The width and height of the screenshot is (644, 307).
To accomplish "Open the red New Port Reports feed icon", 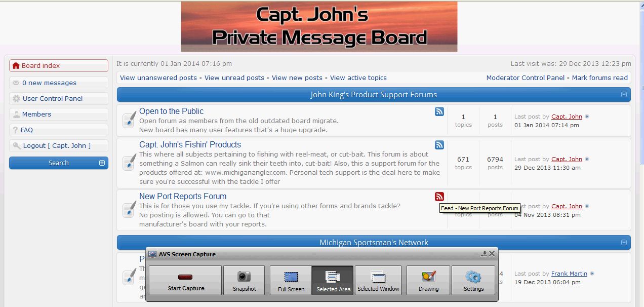I will click(439, 197).
